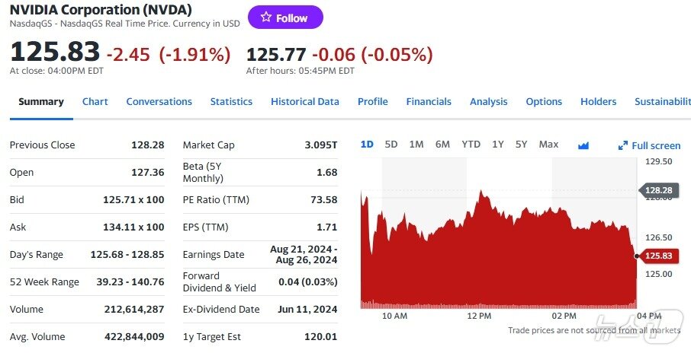Switch to the Chart tab
This screenshot has height=353, width=691.
pyautogui.click(x=95, y=102)
